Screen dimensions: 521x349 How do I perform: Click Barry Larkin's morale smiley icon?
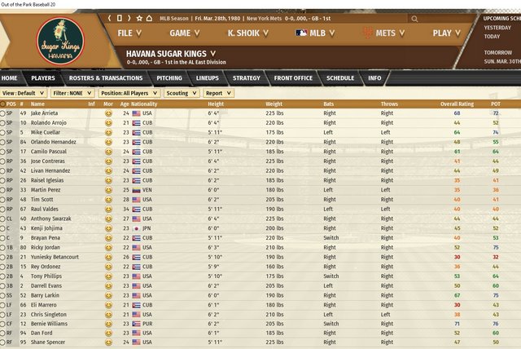tap(108, 296)
